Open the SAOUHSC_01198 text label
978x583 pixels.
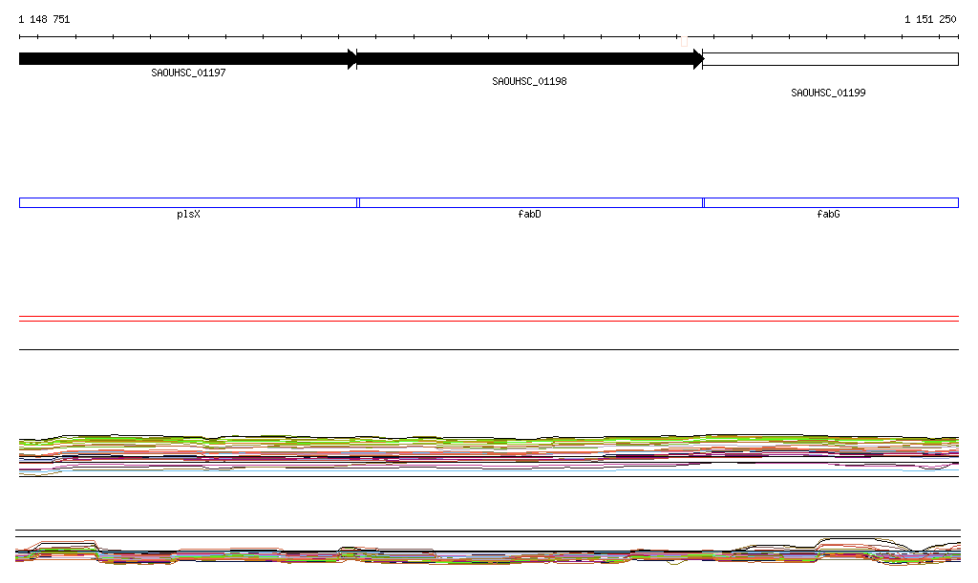[529, 82]
